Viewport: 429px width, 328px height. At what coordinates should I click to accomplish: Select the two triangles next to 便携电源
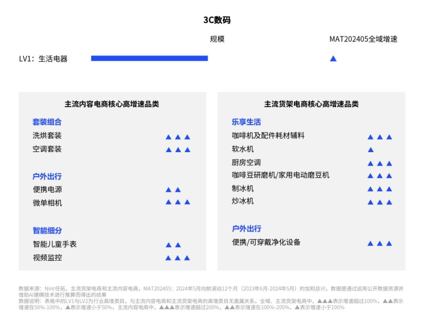tap(173, 190)
